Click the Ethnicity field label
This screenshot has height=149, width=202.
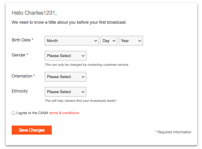click(x=20, y=91)
